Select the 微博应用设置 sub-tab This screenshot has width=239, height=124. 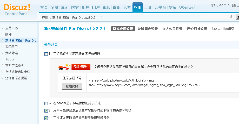[123, 29]
